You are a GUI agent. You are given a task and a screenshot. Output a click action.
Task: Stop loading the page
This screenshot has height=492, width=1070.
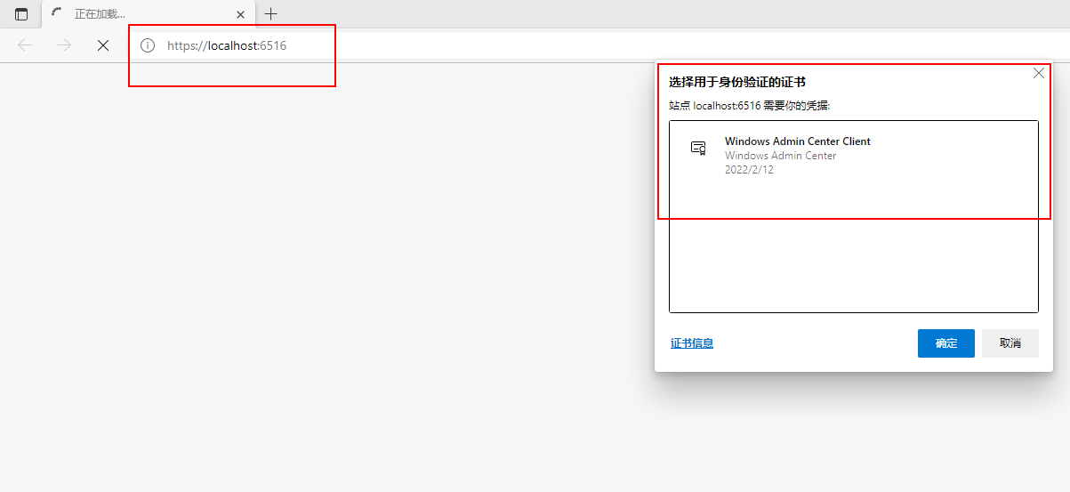coord(103,45)
